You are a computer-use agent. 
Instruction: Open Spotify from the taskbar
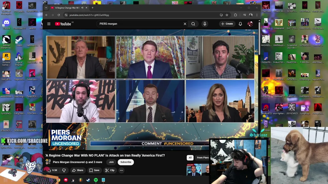click(x=96, y=180)
